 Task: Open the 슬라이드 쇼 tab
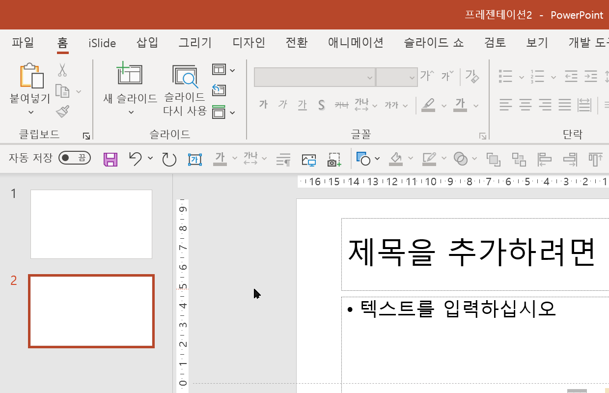[x=434, y=43]
